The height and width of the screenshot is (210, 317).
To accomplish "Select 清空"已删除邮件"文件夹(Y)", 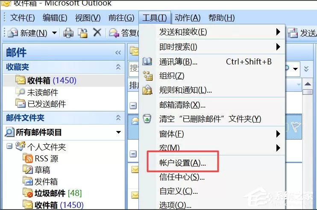I will tap(211, 119).
